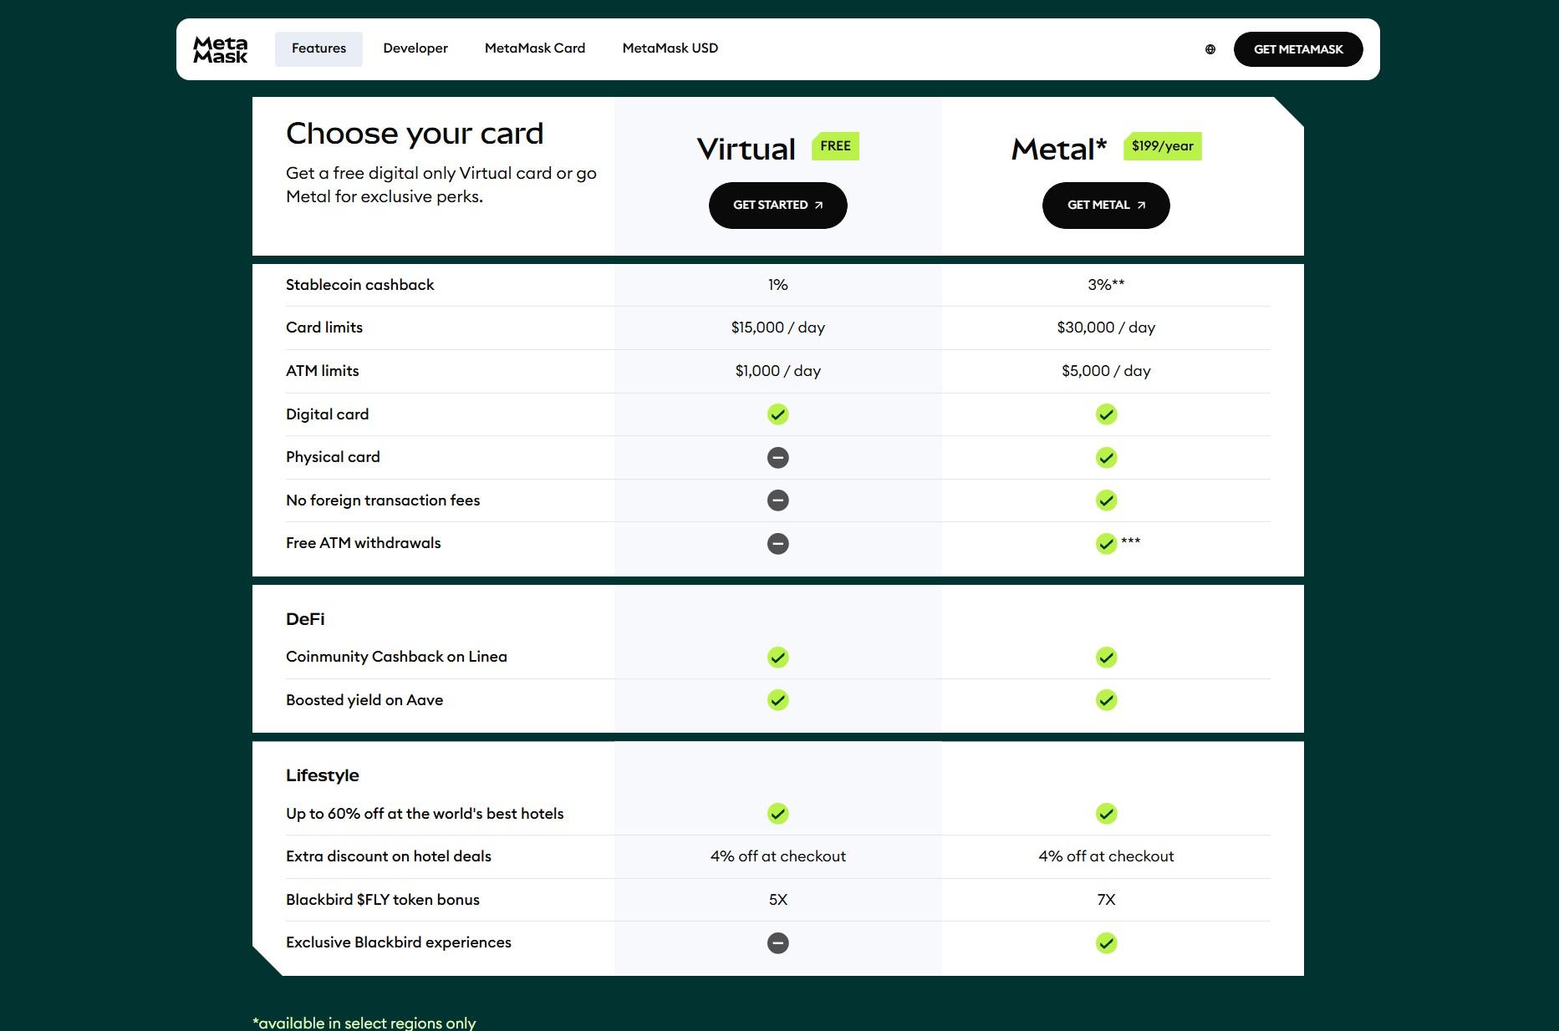Click the Metal card's Physical card checkmark icon
This screenshot has height=1031, width=1559.
pos(1105,457)
